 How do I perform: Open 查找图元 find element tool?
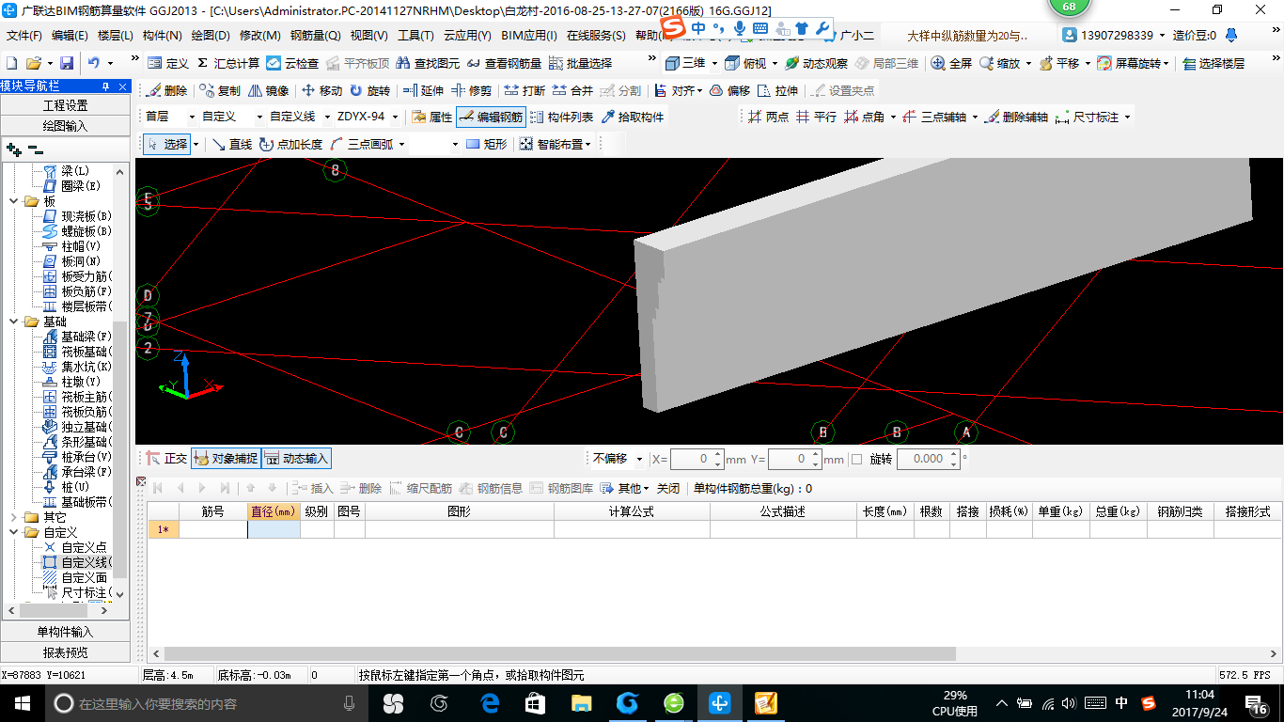point(428,64)
